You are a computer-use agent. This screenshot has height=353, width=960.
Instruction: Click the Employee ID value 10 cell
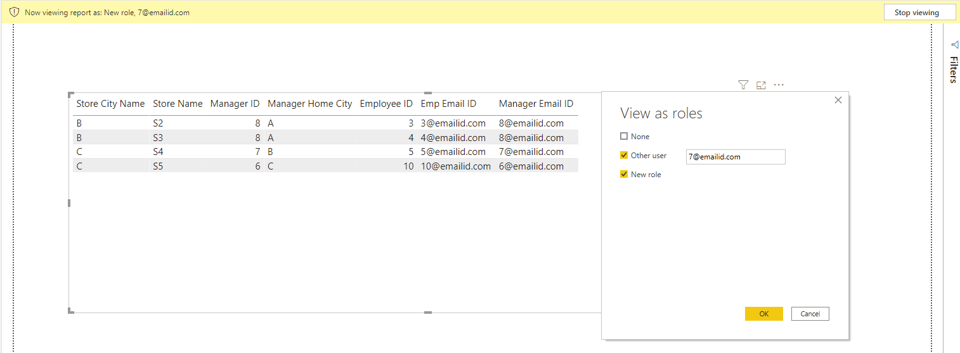408,166
